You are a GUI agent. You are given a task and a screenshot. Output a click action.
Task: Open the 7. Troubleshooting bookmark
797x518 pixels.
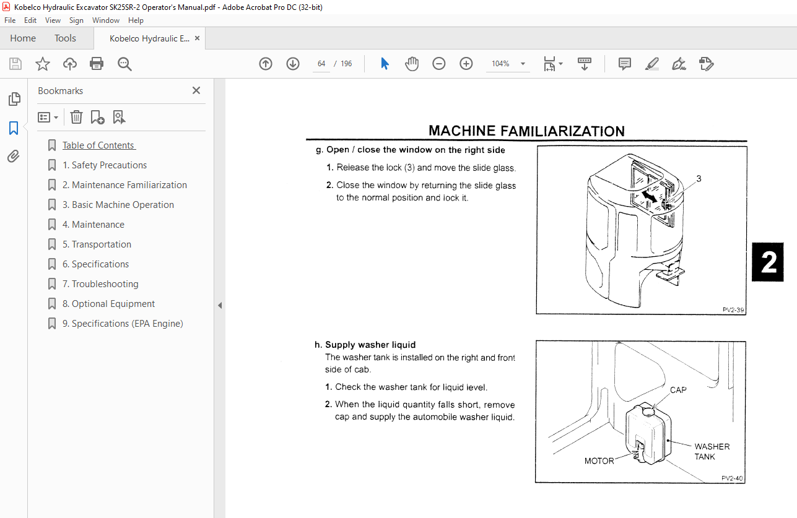tap(100, 284)
